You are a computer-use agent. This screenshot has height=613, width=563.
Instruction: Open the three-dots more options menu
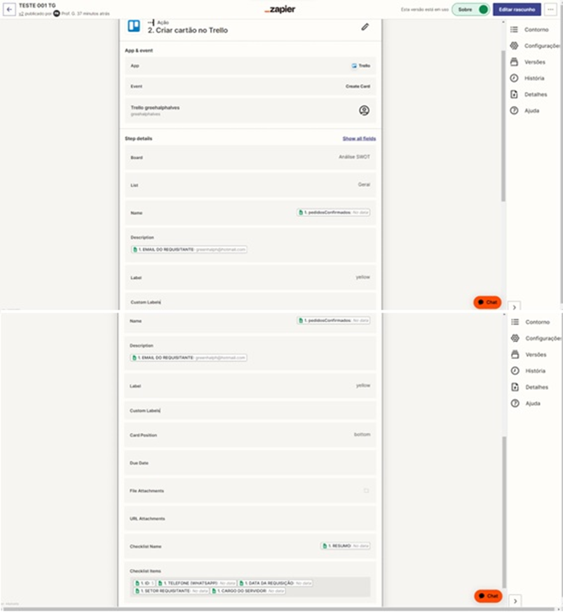(550, 10)
